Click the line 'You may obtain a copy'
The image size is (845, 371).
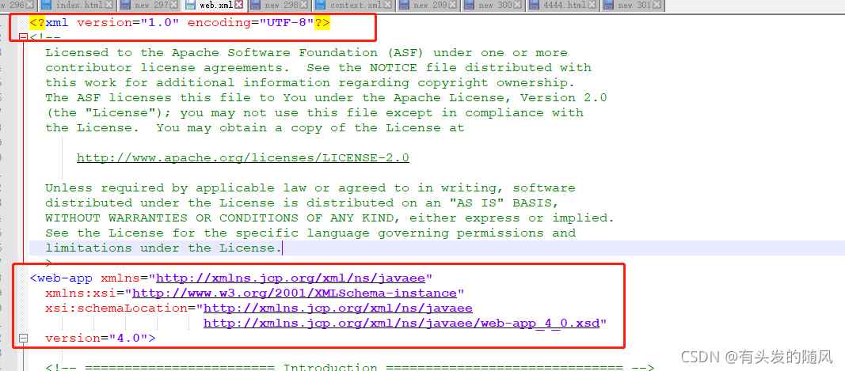pos(254,128)
